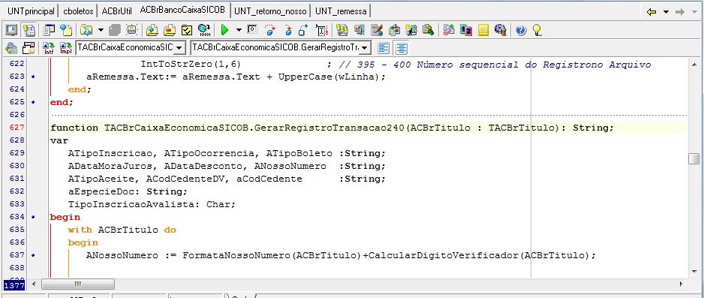Click the greyed-out save icon
The height and width of the screenshot is (298, 704).
[x=115, y=30]
